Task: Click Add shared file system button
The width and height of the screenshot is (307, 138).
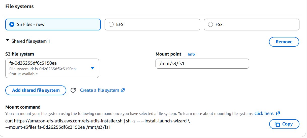Action: tap(36, 90)
